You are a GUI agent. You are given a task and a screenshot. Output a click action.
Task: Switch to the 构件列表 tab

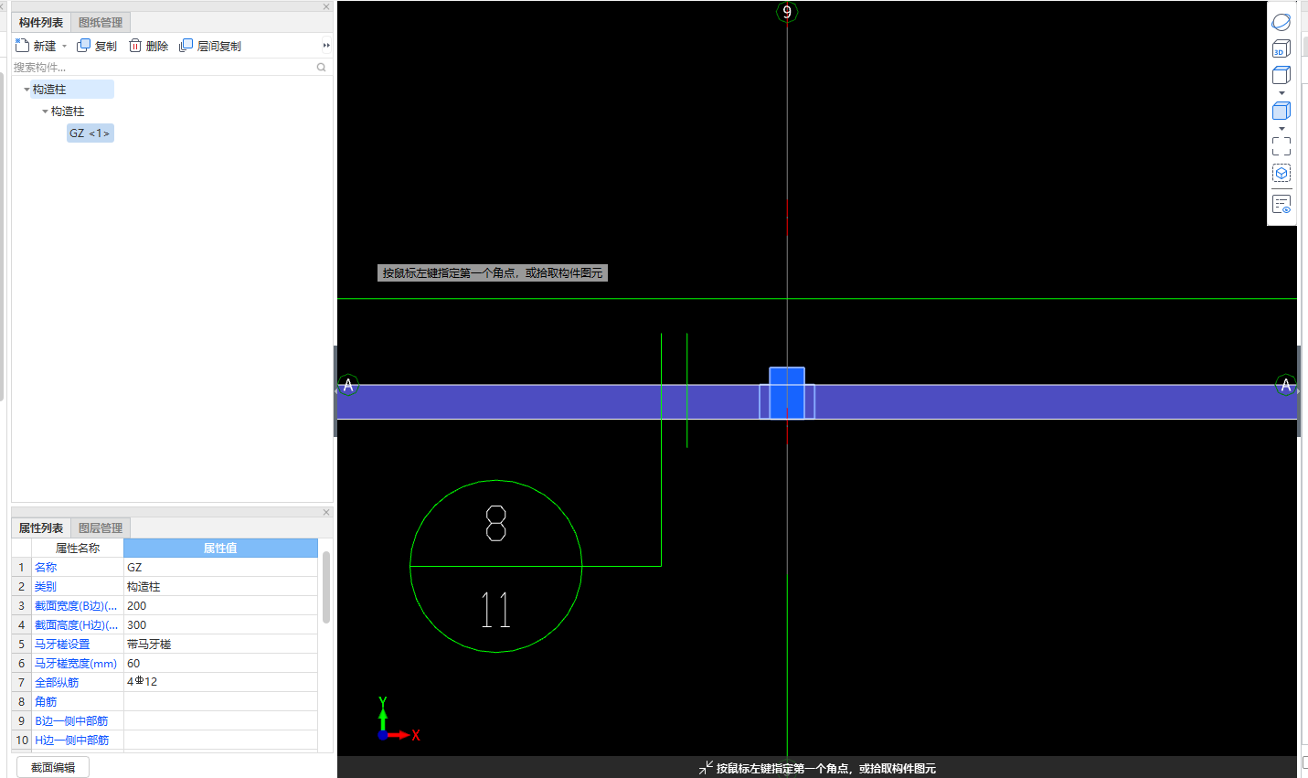point(41,22)
